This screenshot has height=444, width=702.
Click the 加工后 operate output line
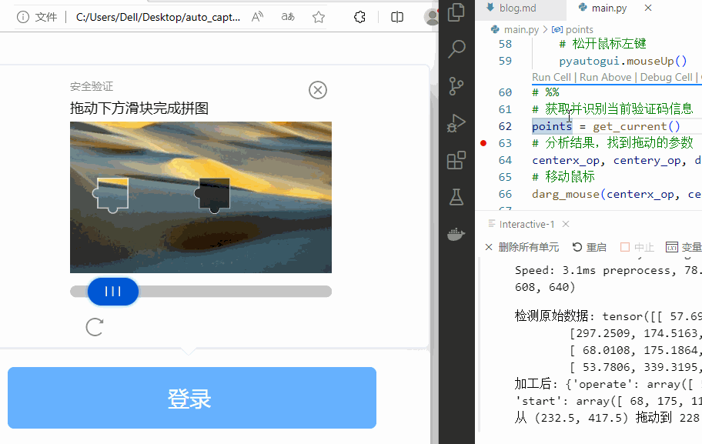point(608,384)
